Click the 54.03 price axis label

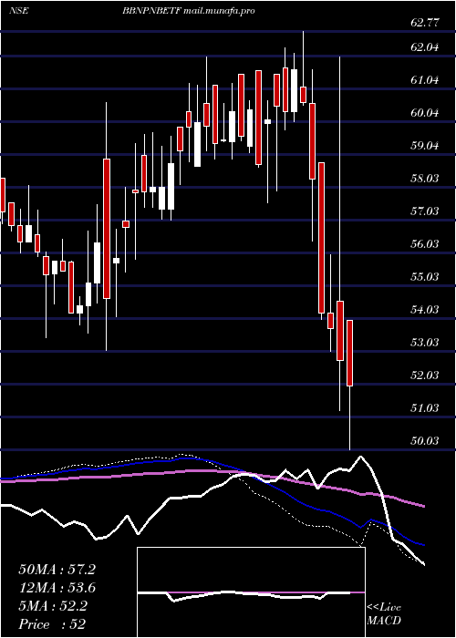425,310
